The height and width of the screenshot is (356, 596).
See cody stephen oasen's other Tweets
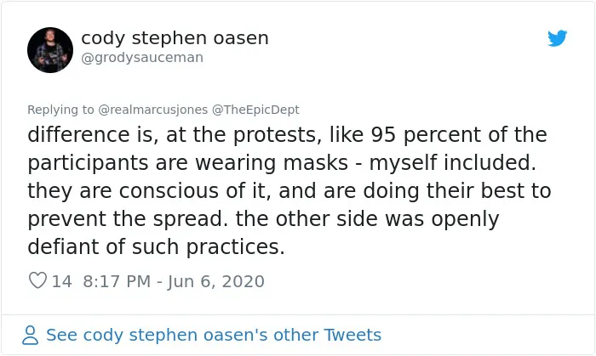(214, 335)
